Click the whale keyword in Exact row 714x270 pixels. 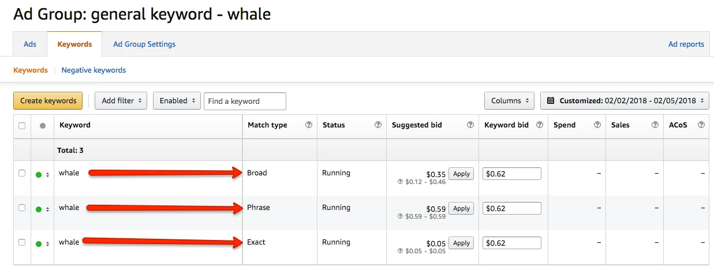[69, 242]
